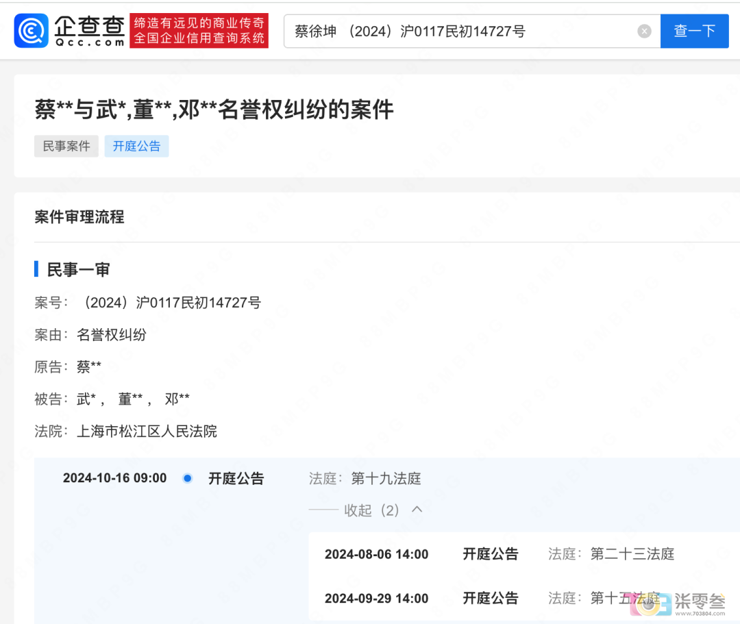Focus the search field containing 蔡徐坤
The image size is (740, 624).
(x=472, y=31)
